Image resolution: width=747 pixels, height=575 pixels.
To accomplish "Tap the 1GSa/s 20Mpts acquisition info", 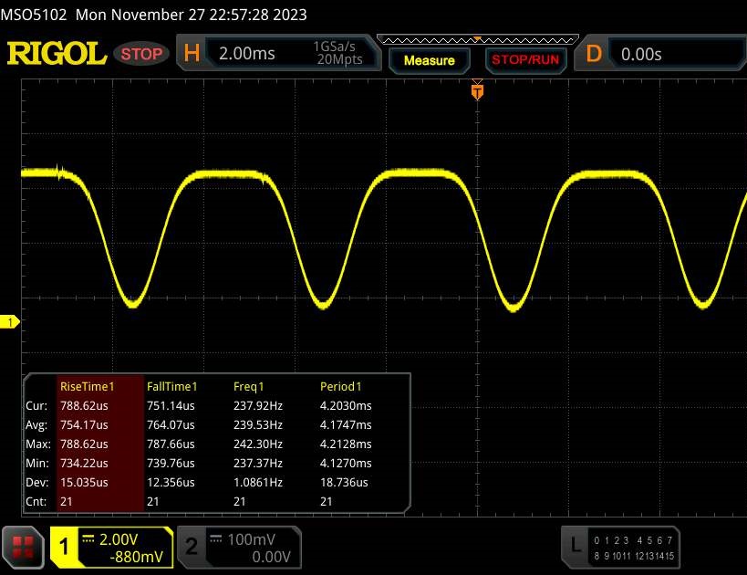I will point(337,53).
